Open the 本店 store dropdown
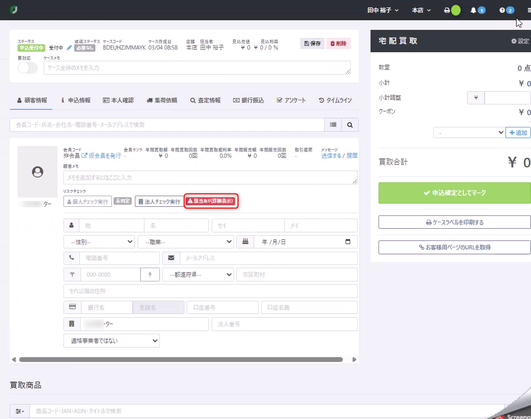531x419 pixels. coord(421,11)
